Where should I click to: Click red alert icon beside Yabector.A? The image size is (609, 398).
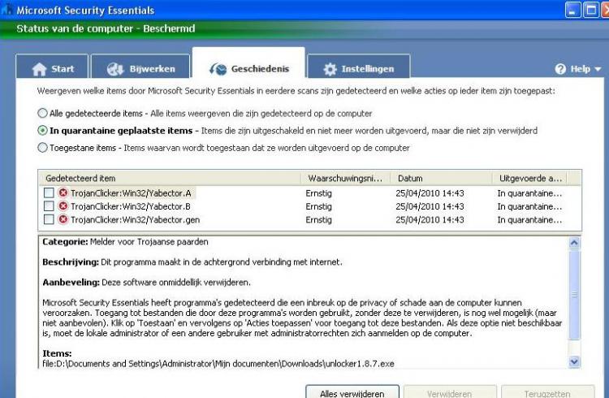[x=63, y=193]
